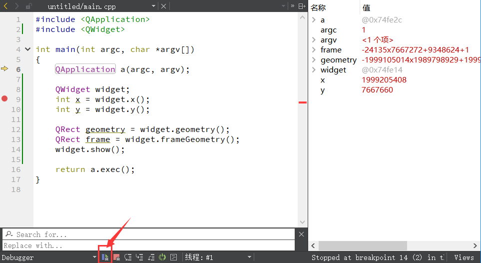Viewport: 481px width, 263px height.
Task: Stop the debugger
Action: (116, 257)
